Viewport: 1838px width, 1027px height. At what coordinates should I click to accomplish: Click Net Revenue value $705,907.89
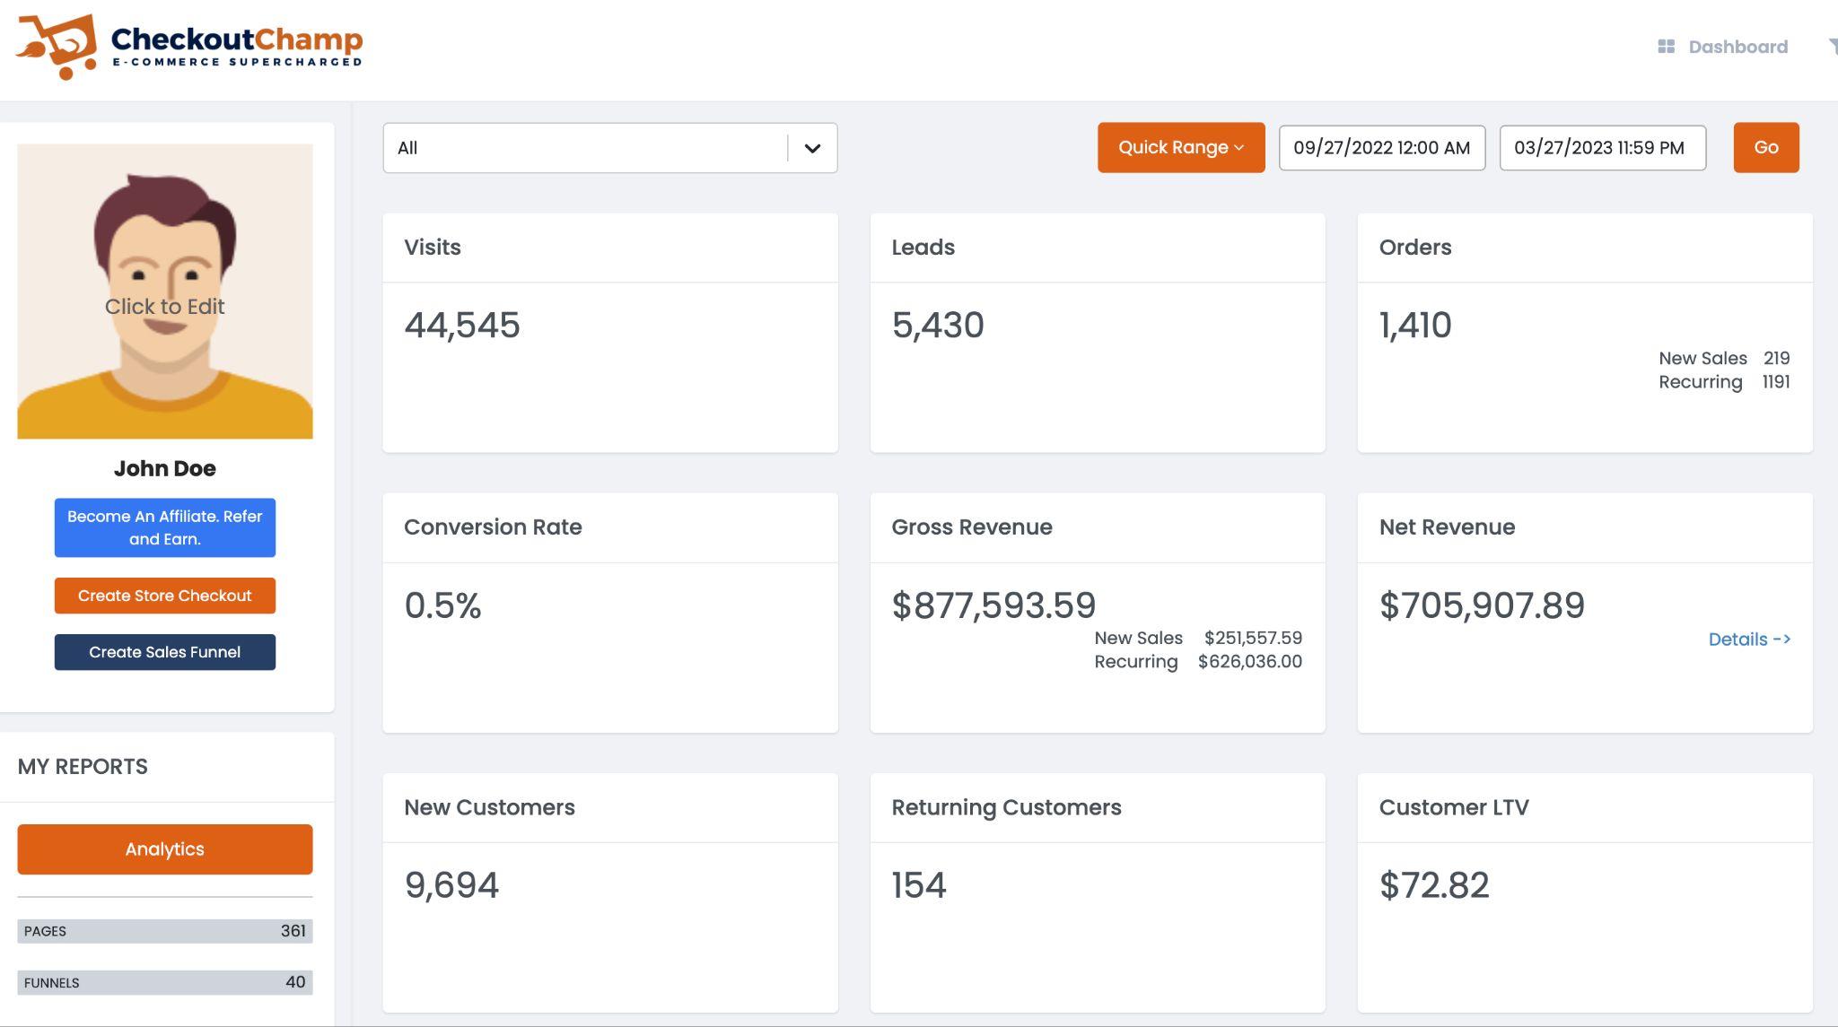1482,605
